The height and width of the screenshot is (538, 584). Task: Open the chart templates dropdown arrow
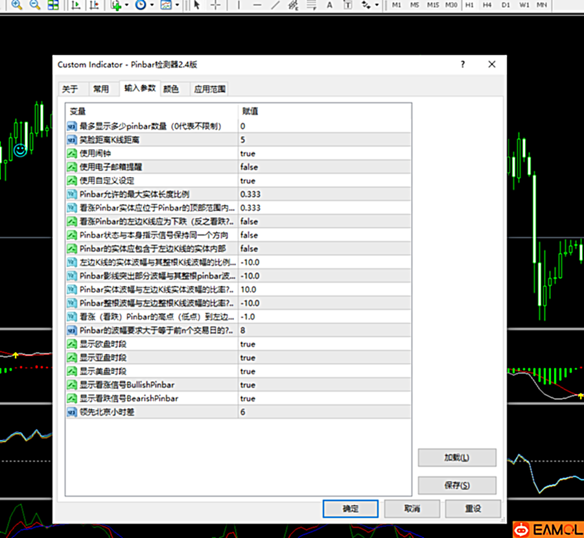176,5
